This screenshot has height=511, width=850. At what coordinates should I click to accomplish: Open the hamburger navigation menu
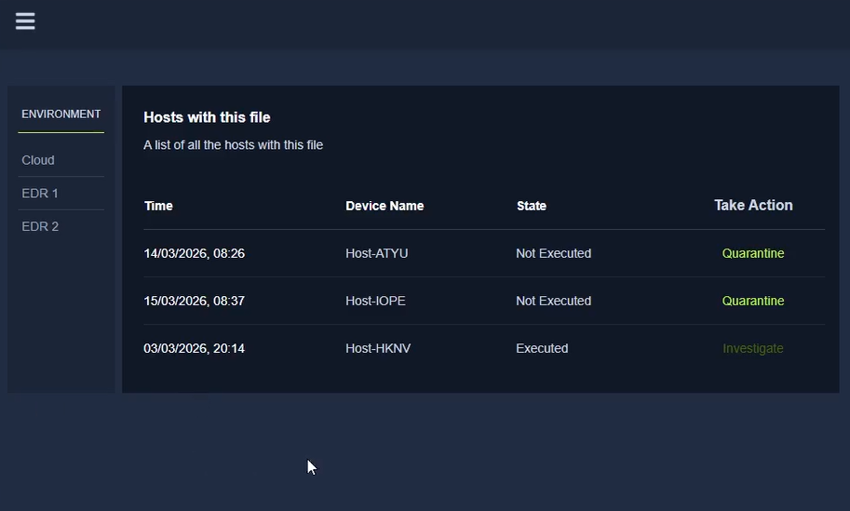click(x=25, y=21)
